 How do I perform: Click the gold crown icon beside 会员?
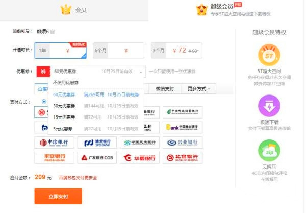tap(66, 9)
